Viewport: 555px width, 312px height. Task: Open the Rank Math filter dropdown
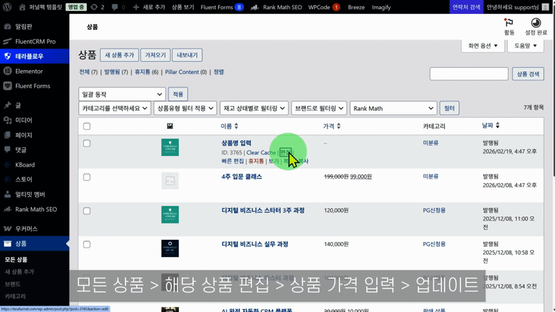pyautogui.click(x=393, y=108)
